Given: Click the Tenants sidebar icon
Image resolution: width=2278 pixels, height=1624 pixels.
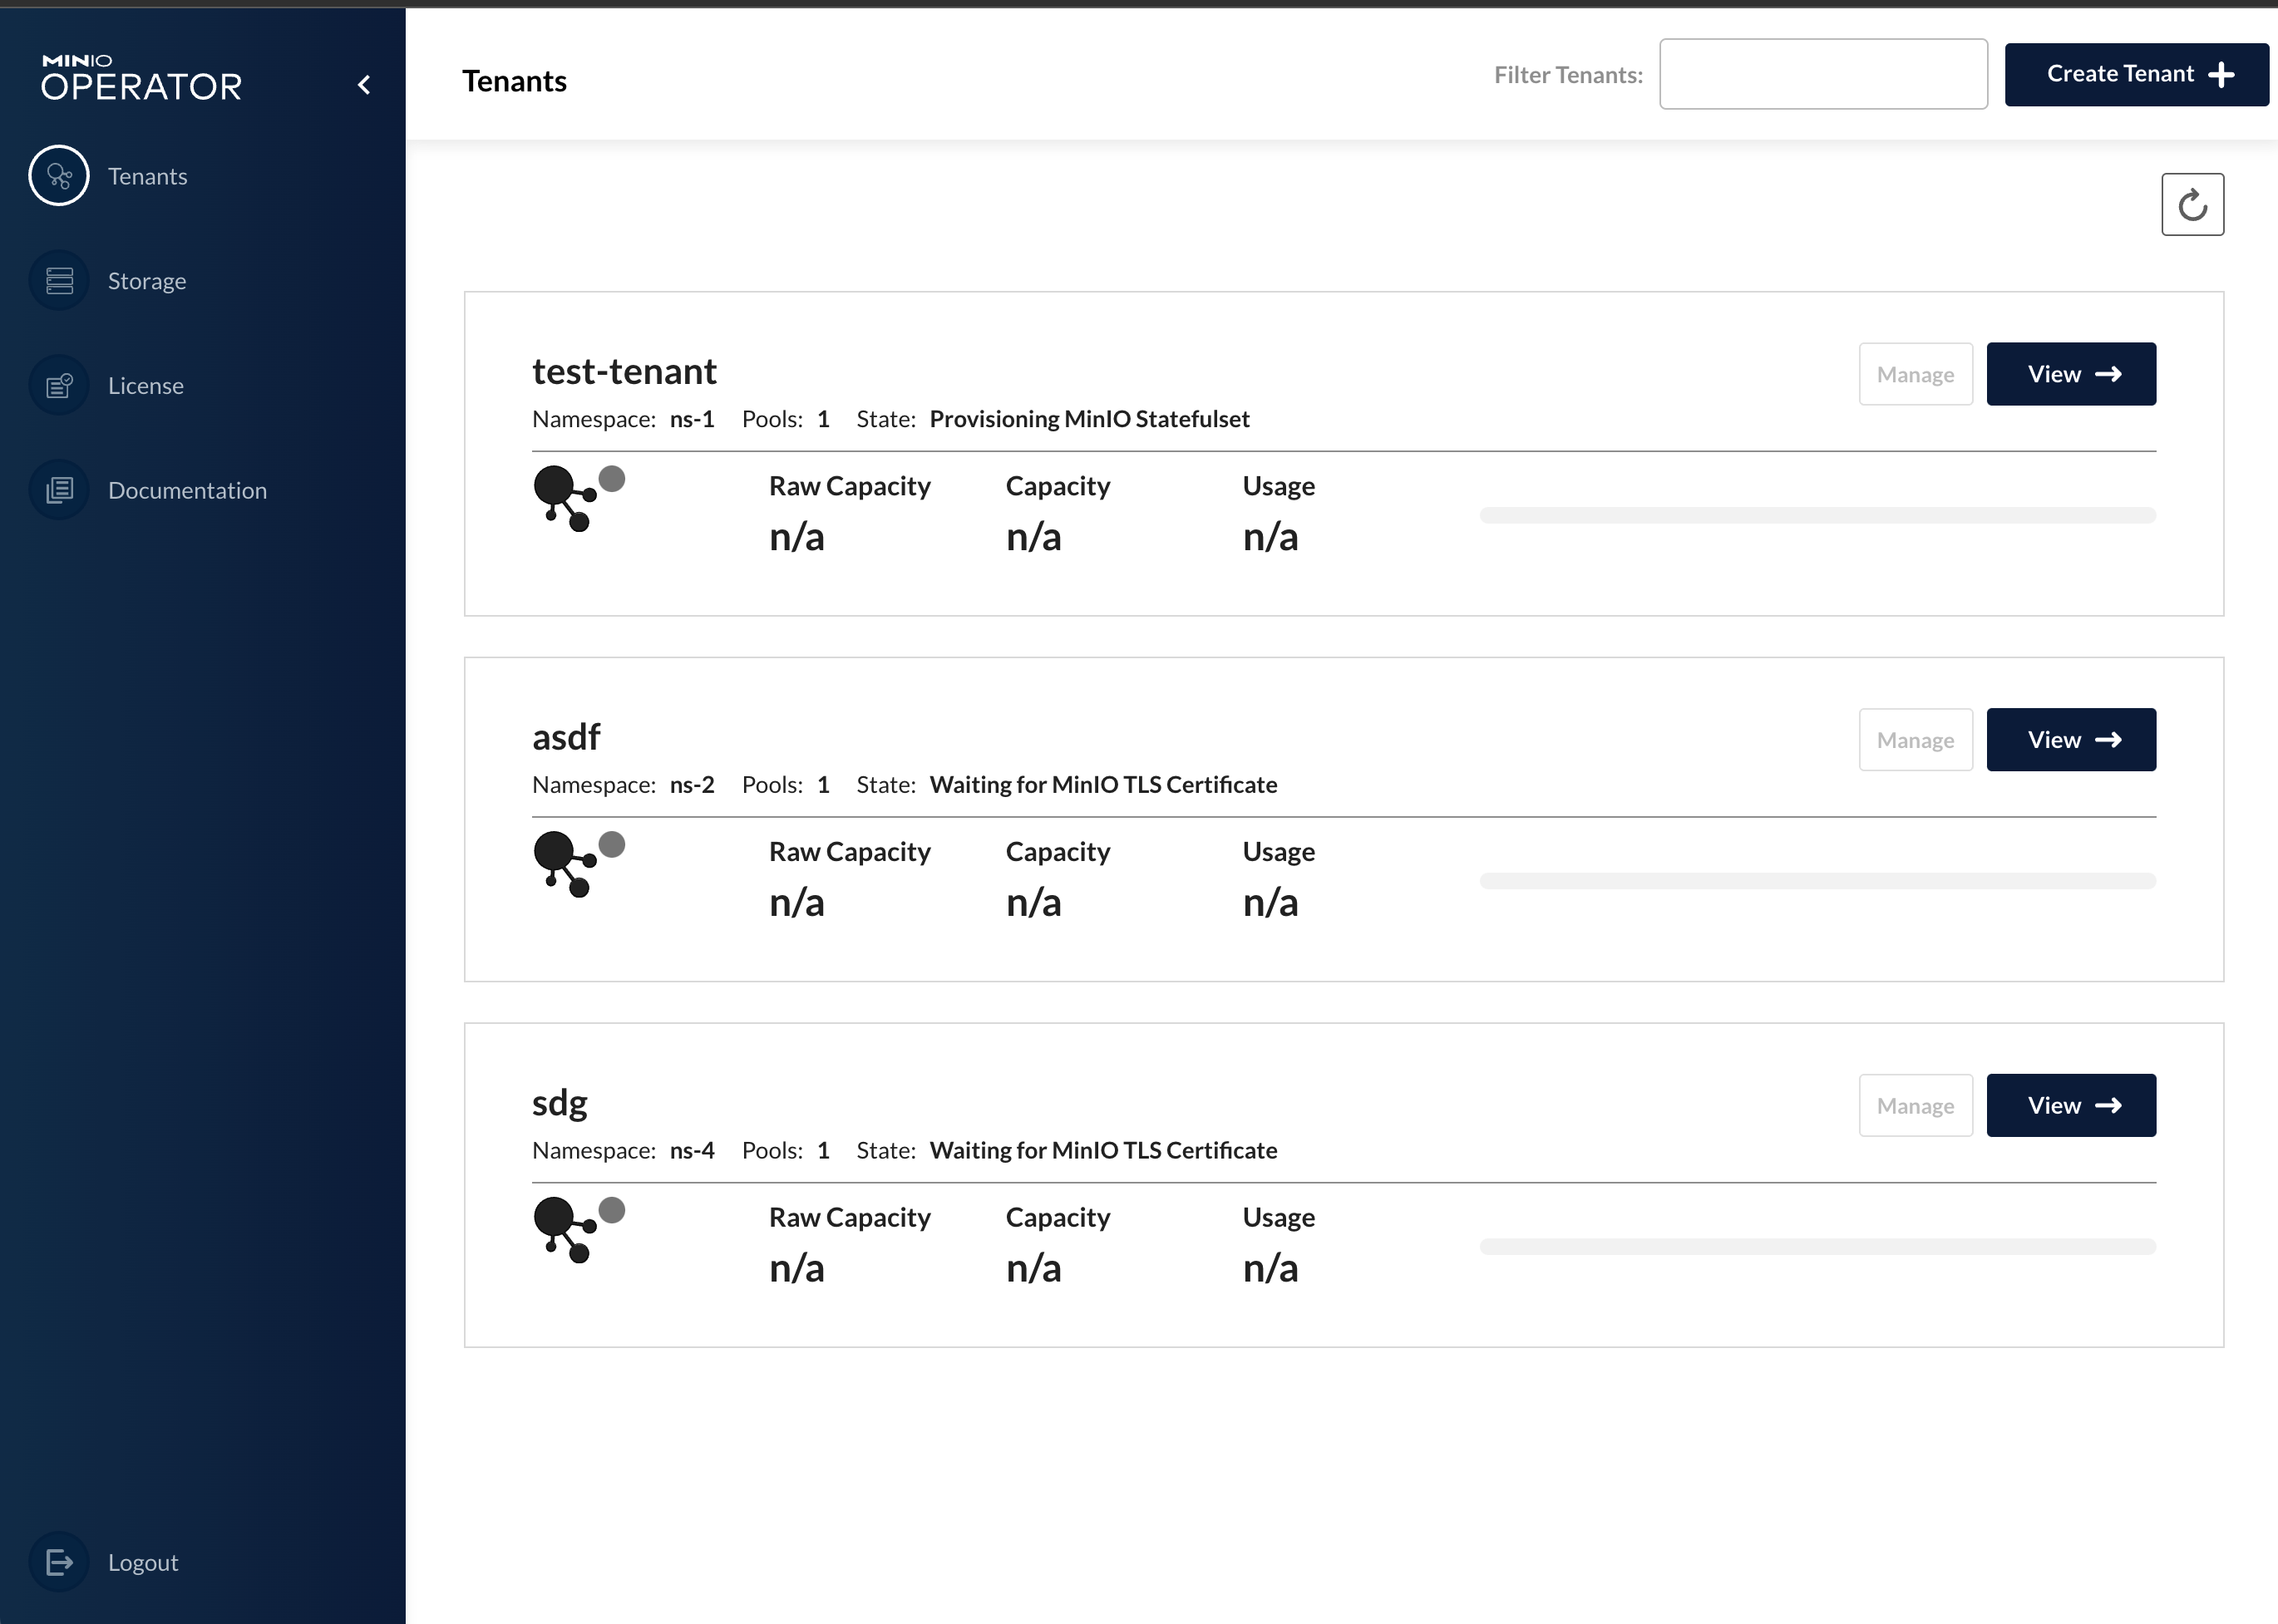Looking at the screenshot, I should 59,176.
